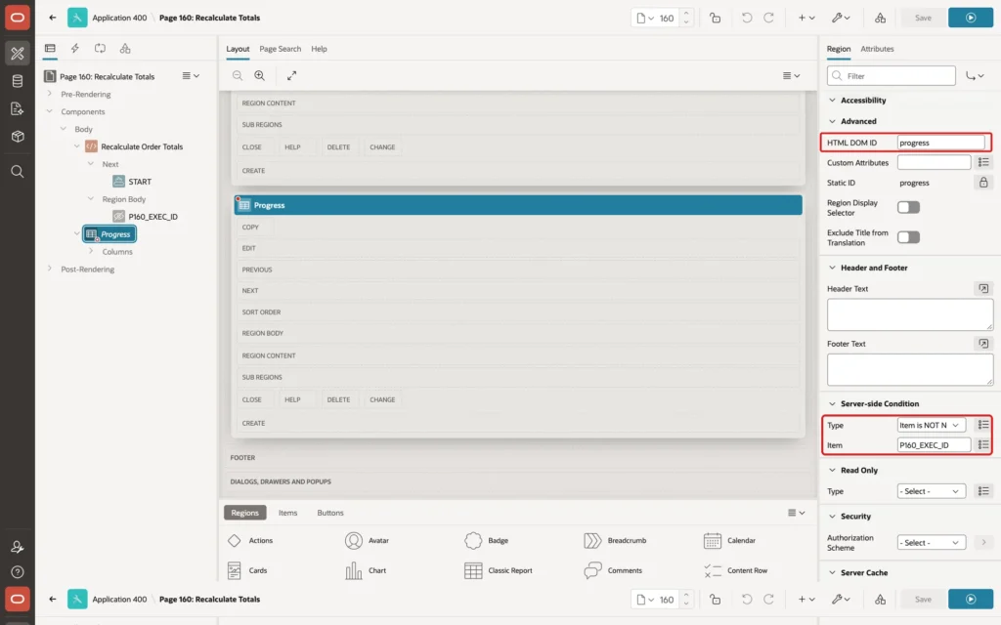The image size is (1001, 625).
Task: Open Authorization Scheme select list
Action: pos(931,542)
